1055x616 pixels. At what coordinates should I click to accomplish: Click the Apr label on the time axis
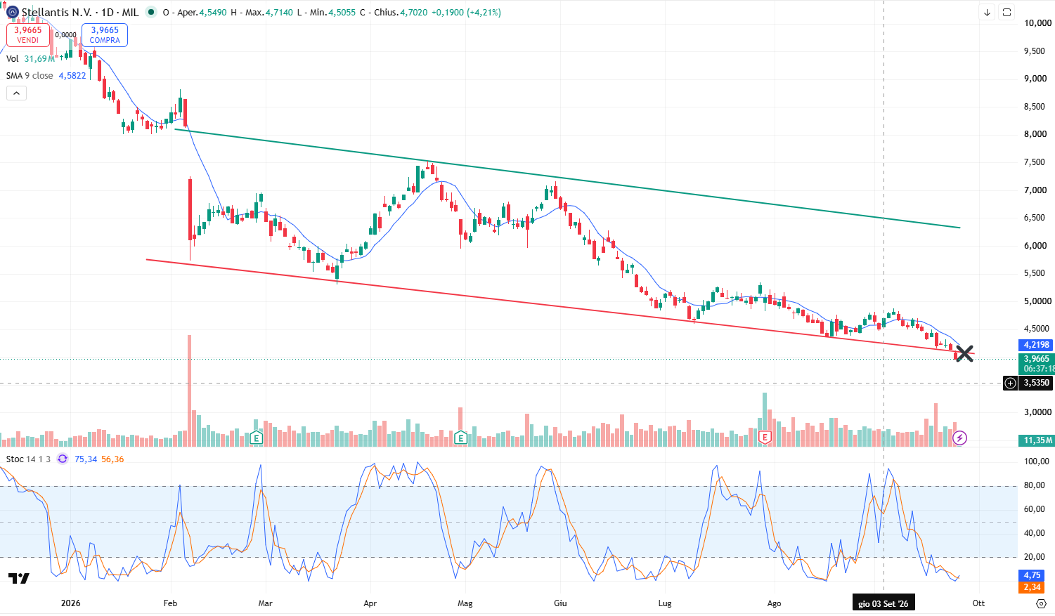370,603
